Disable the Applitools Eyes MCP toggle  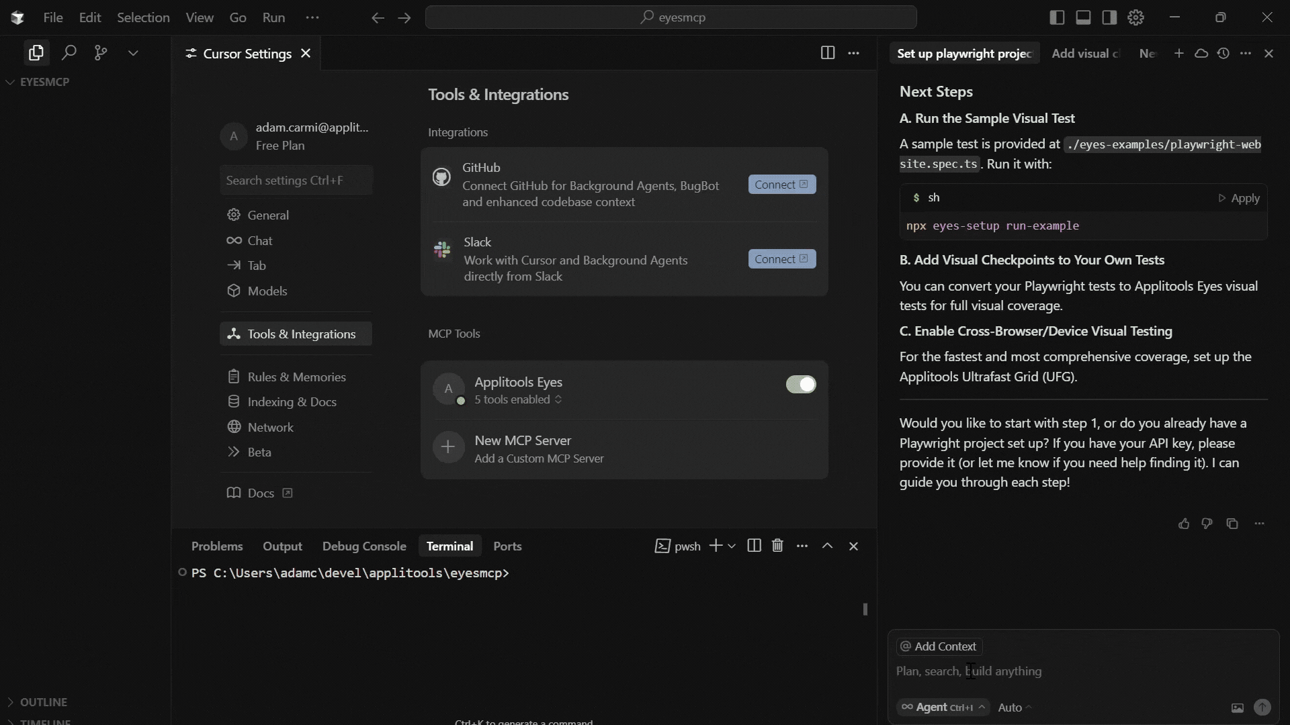tap(801, 384)
